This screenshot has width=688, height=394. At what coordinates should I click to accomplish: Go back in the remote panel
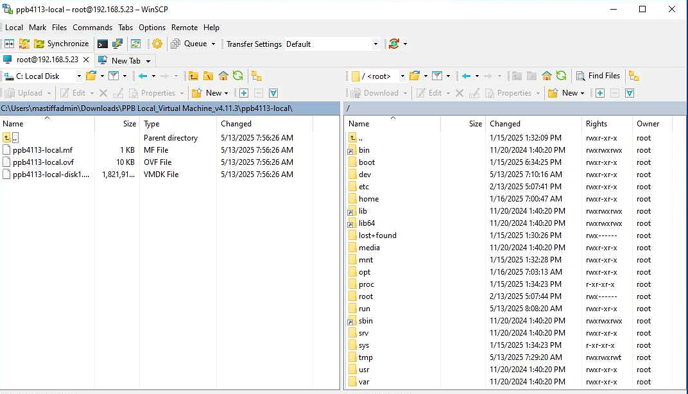click(466, 76)
